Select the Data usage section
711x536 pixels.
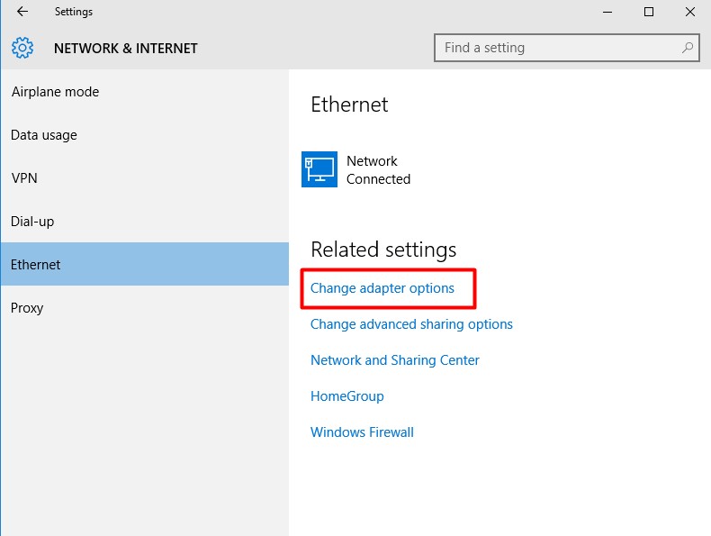click(x=145, y=135)
